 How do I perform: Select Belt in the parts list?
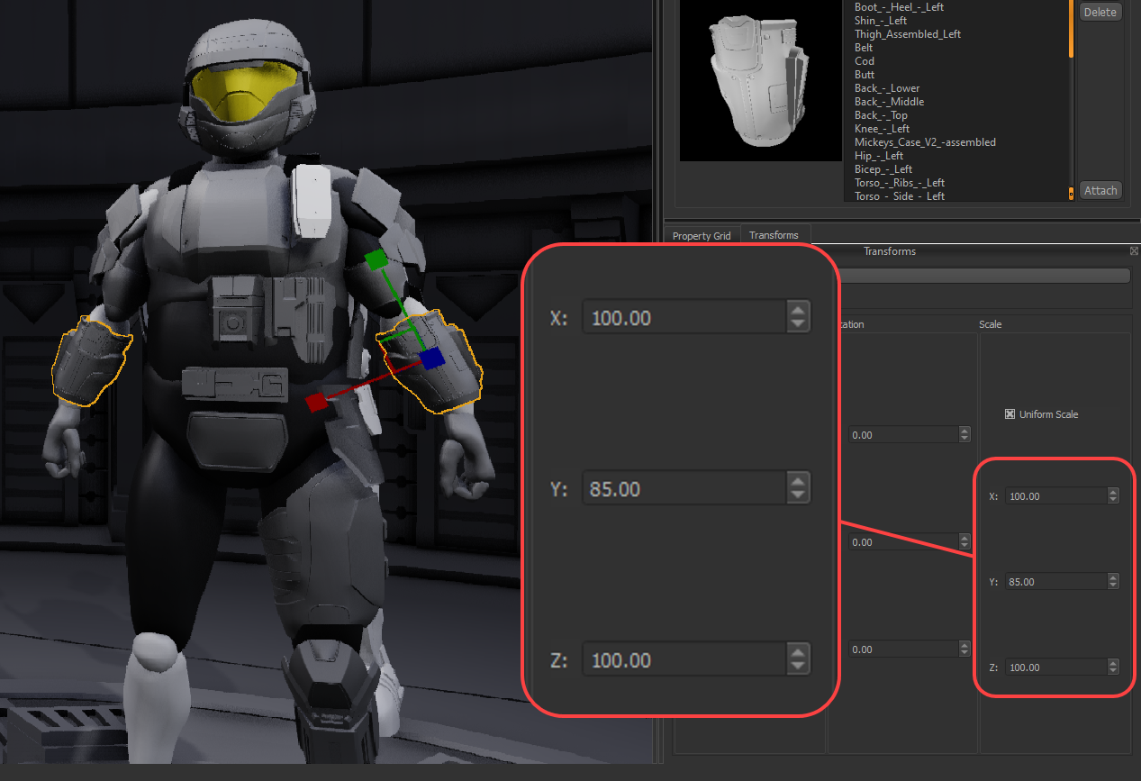(864, 48)
